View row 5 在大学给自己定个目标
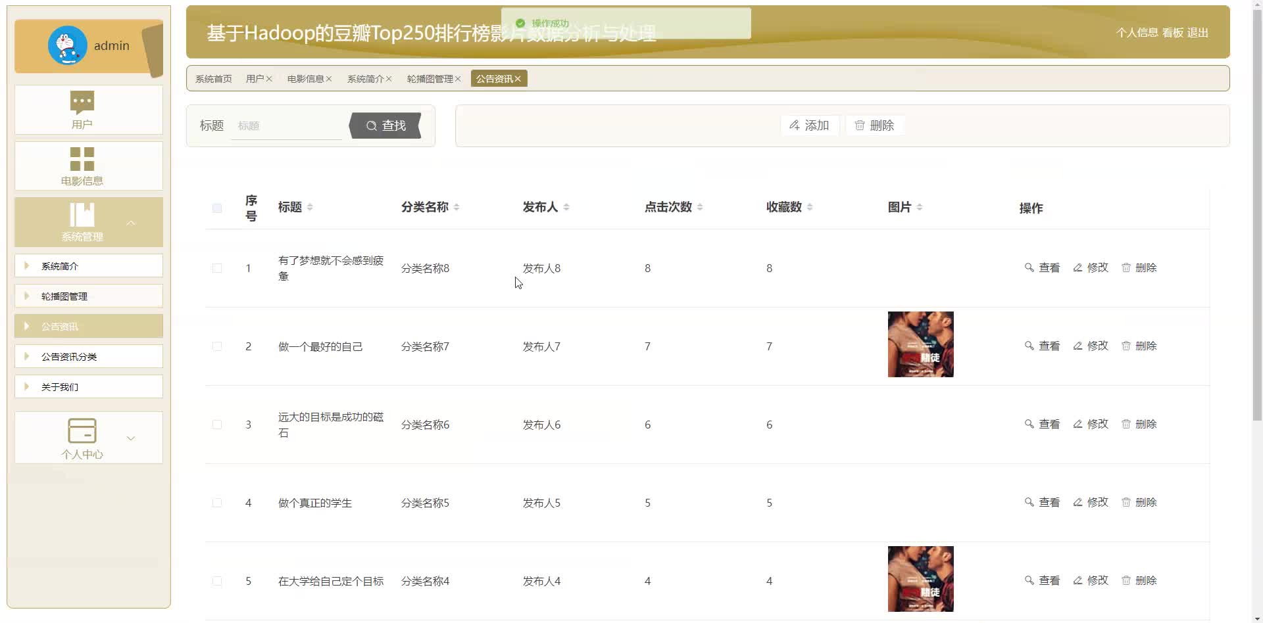Viewport: 1263px width, 623px height. point(1042,580)
